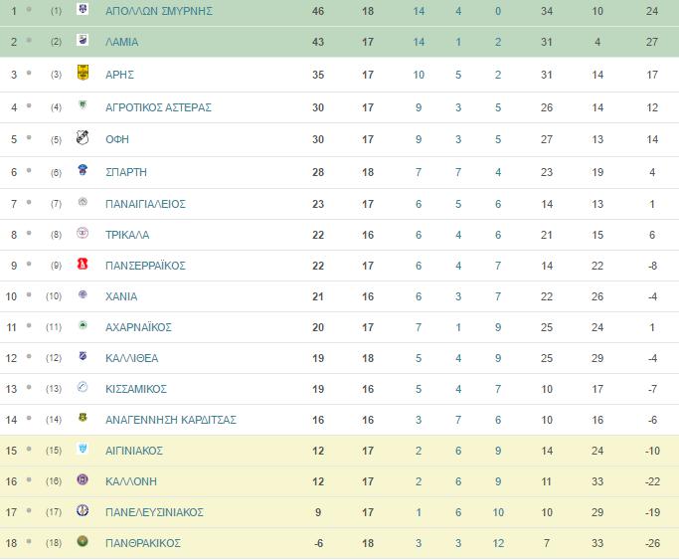Open the ΛΑΜΙΑ team link

(x=121, y=42)
